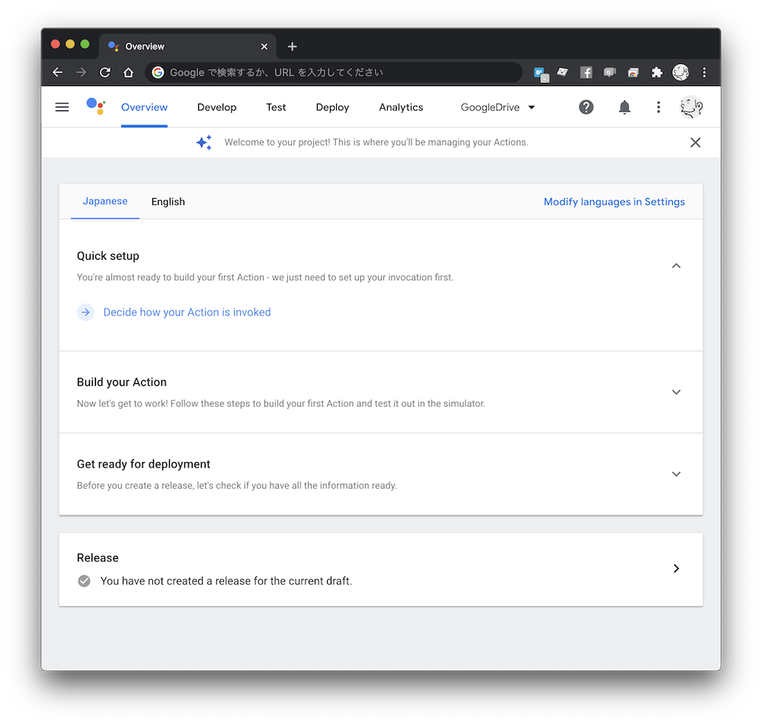Open the notifications bell
The width and height of the screenshot is (762, 725).
coord(625,107)
